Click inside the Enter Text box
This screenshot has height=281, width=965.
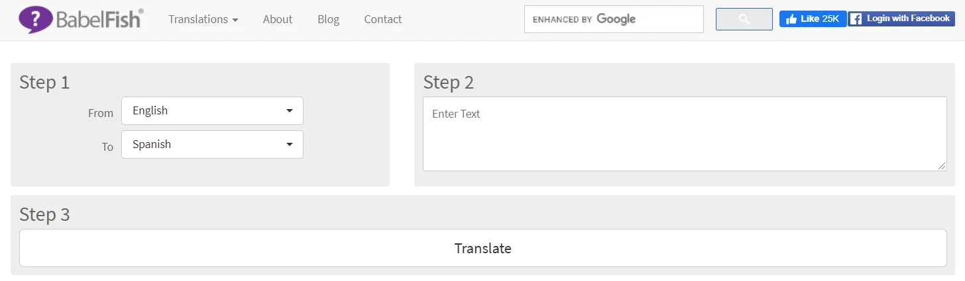click(x=685, y=134)
